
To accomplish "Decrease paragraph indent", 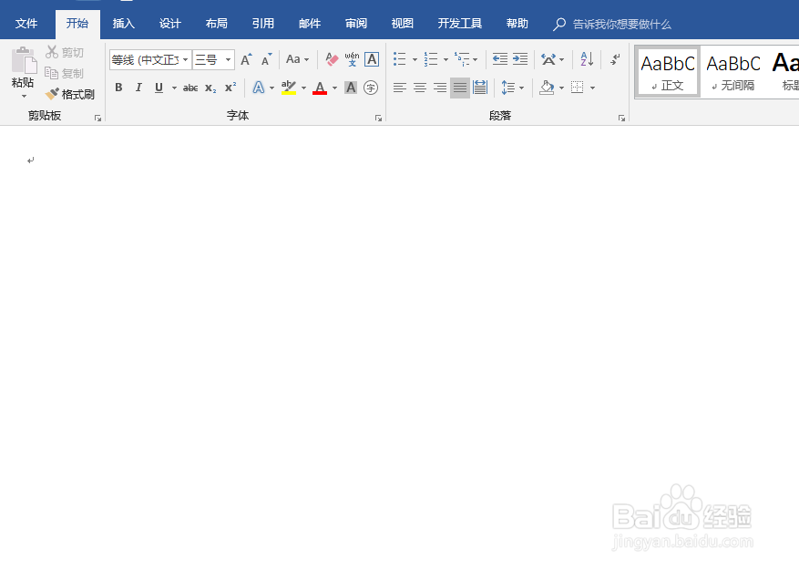I will coord(500,59).
